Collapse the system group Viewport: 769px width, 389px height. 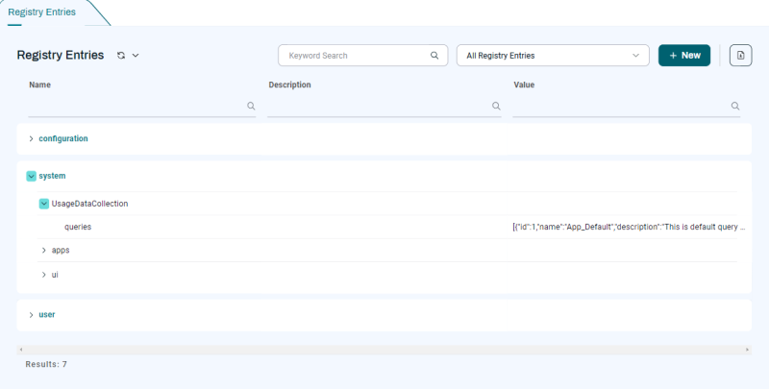click(x=31, y=177)
